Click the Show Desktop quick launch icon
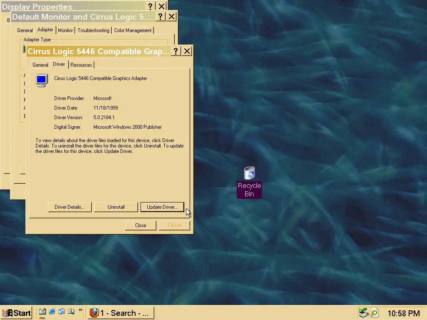Screen dimensions: 427x320 click(x=42, y=312)
